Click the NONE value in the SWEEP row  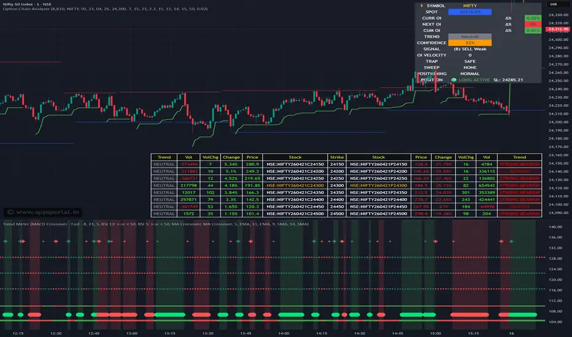pos(470,68)
